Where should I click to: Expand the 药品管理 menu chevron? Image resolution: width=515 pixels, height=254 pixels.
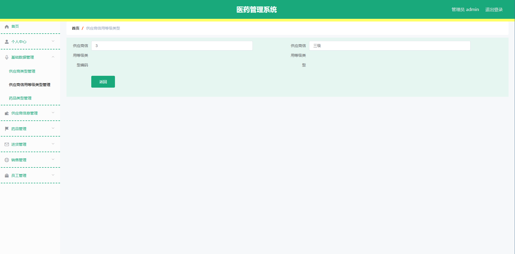tap(53, 128)
